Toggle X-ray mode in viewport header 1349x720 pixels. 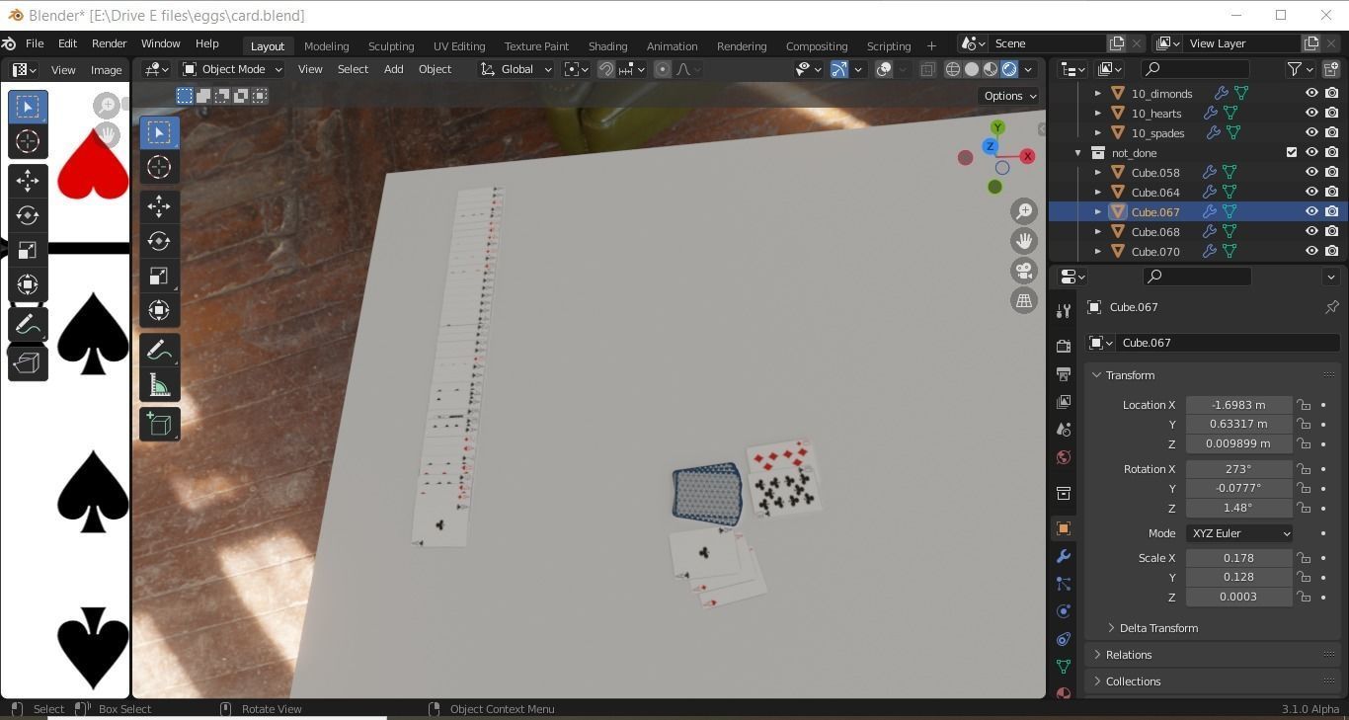click(x=927, y=69)
